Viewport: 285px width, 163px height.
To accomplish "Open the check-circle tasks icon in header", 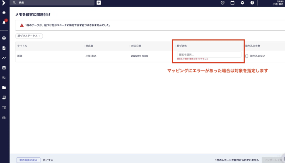I will point(222,3).
